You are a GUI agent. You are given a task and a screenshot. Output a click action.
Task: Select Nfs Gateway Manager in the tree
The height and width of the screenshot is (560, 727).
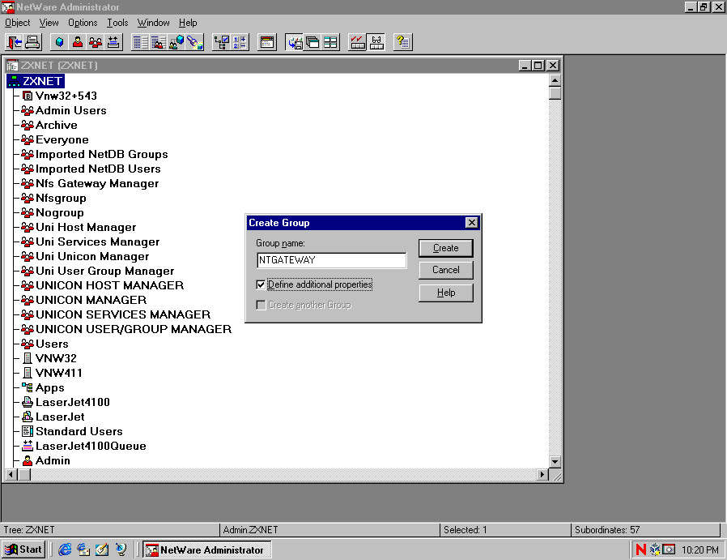97,184
